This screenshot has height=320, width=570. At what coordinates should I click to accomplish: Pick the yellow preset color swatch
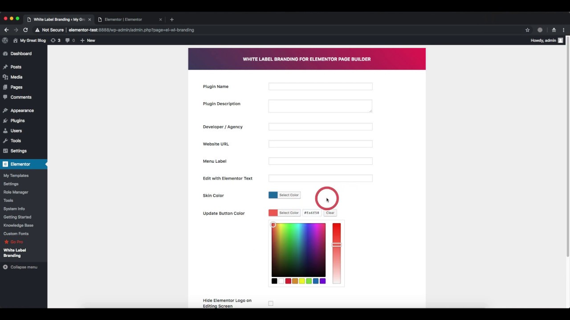point(302,281)
